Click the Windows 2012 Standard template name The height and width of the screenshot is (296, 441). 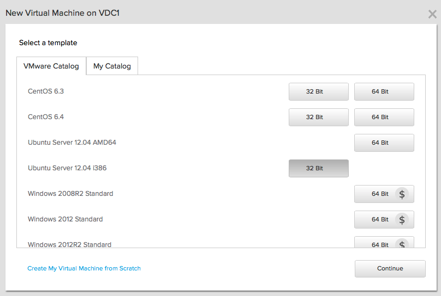(65, 219)
